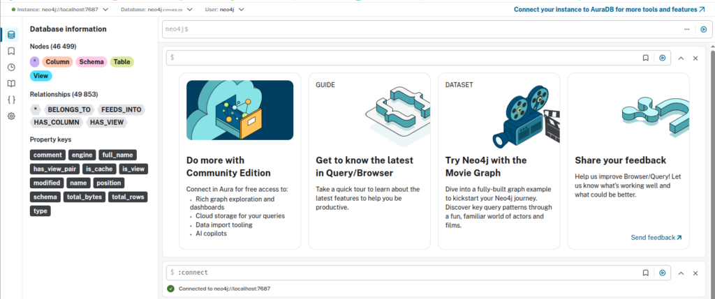Image resolution: width=715 pixels, height=299 pixels.
Task: Open the Database information sidebar icon
Action: coord(11,35)
